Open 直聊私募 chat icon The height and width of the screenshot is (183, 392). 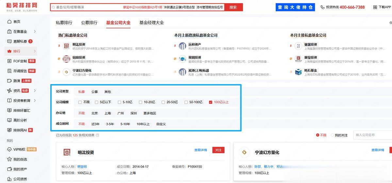[x=9, y=41]
